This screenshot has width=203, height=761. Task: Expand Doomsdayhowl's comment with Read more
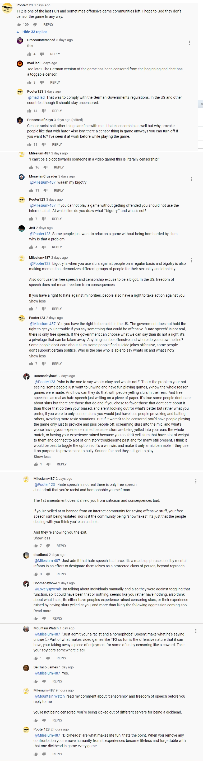pos(42,611)
